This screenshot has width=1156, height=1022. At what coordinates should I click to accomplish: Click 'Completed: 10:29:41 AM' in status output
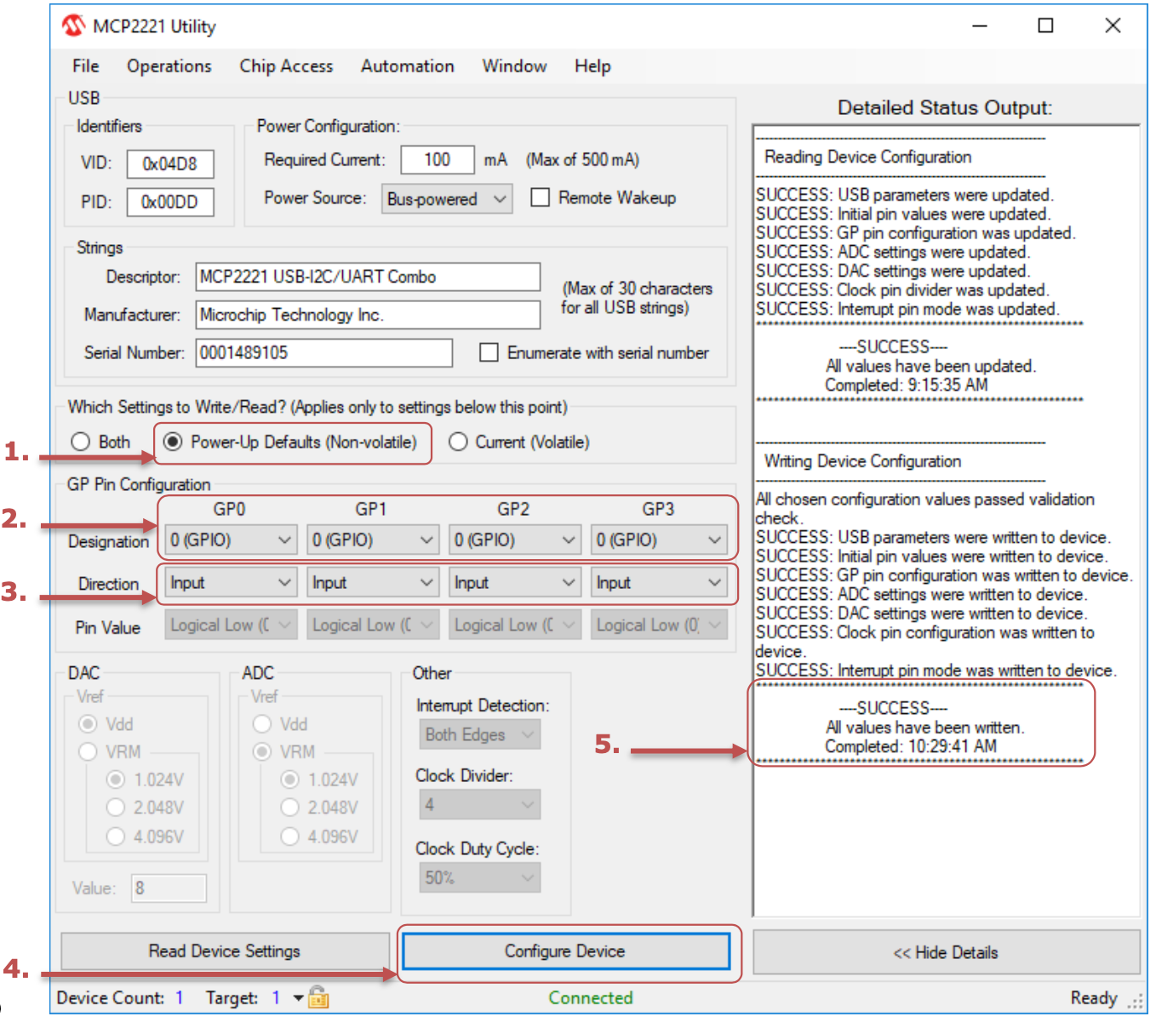[911, 746]
